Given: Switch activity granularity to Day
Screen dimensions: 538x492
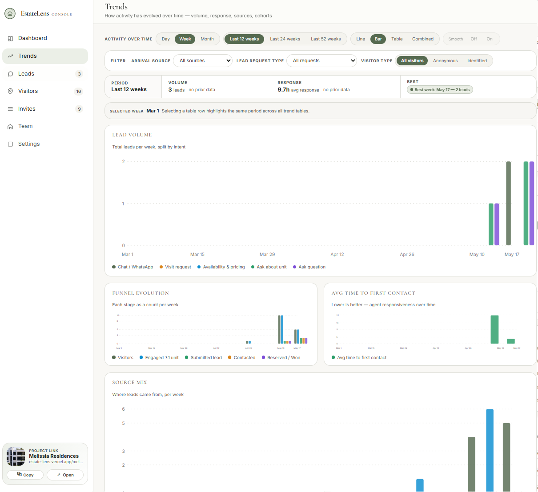Looking at the screenshot, I should 165,39.
